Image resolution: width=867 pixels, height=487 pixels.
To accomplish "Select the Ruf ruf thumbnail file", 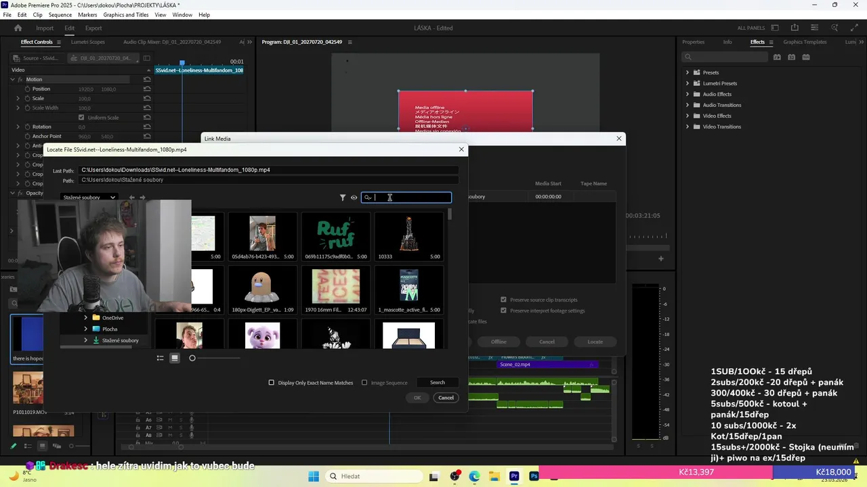I will tap(336, 236).
